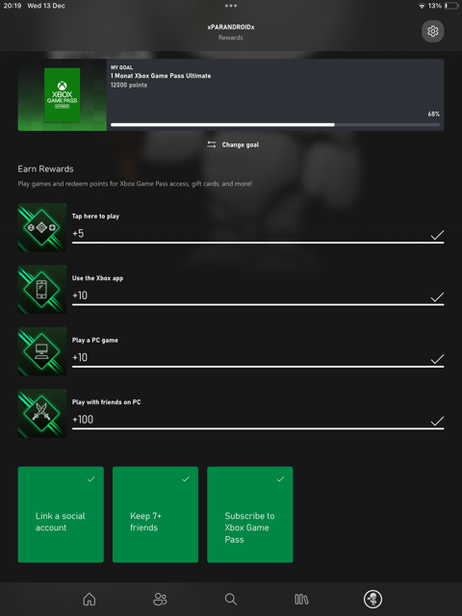Tap the '13%' battery percentage
The width and height of the screenshot is (462, 616).
tap(434, 6)
